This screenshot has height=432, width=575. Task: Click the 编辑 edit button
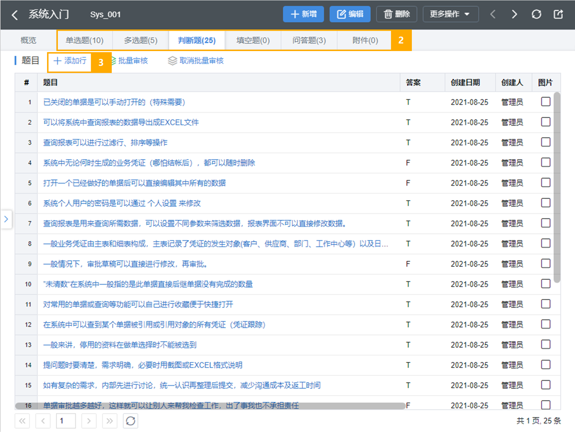coord(350,14)
